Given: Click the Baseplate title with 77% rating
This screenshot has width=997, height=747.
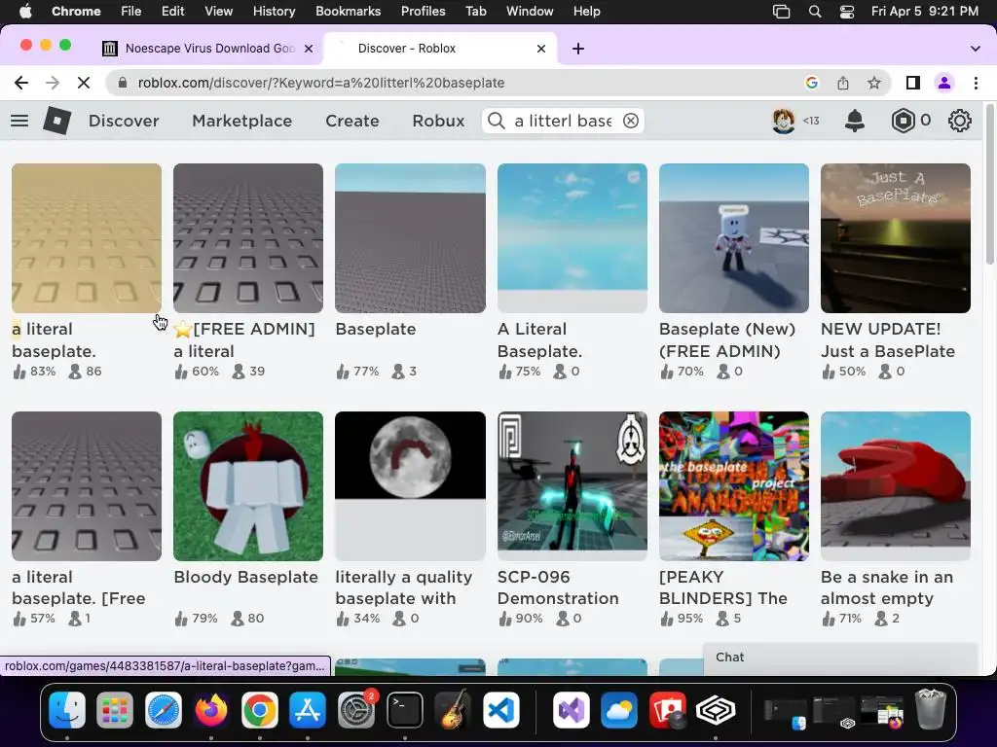Looking at the screenshot, I should (x=375, y=329).
